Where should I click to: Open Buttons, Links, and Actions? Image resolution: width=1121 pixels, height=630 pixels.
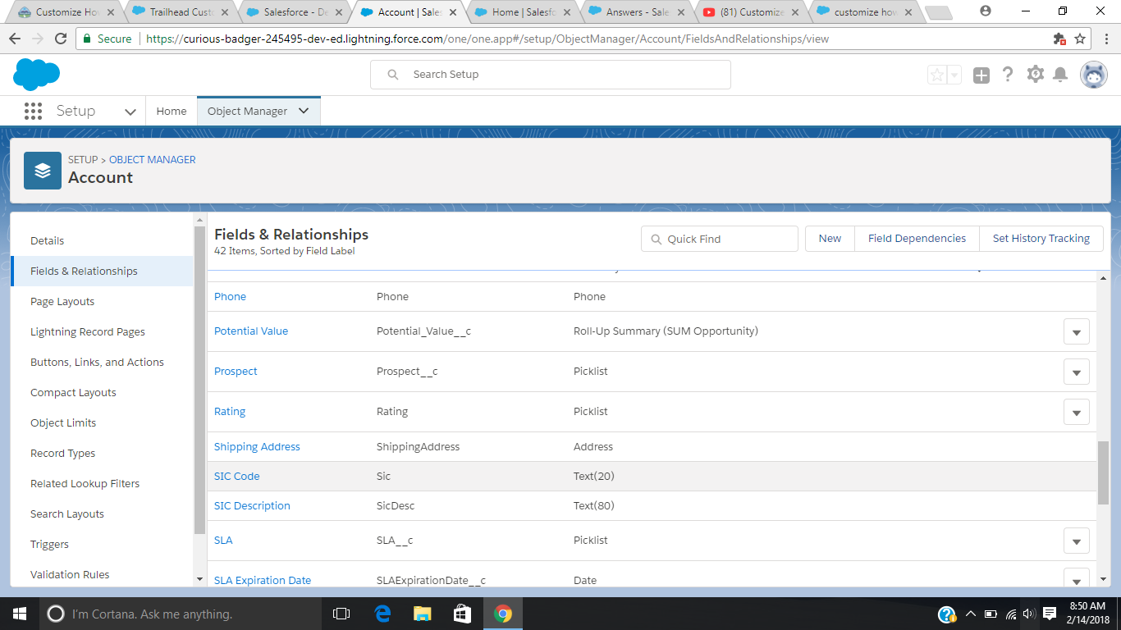point(97,362)
